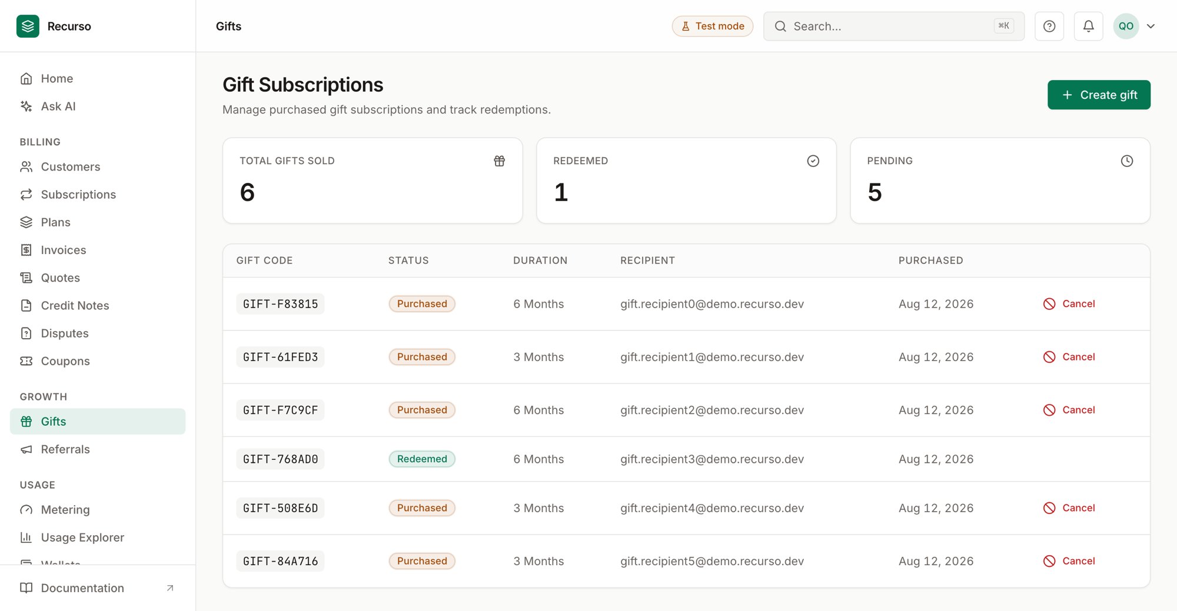This screenshot has width=1177, height=611.
Task: Click the Documentation book icon
Action: tap(26, 588)
